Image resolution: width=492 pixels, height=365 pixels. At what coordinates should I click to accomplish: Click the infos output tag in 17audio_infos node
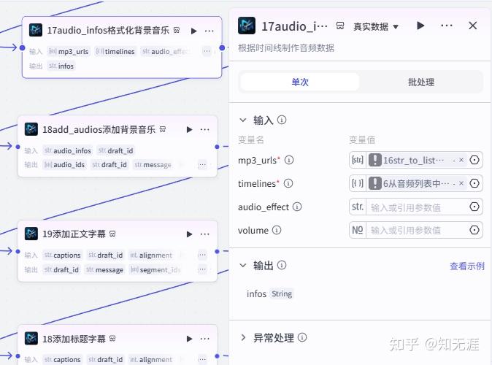(x=61, y=66)
